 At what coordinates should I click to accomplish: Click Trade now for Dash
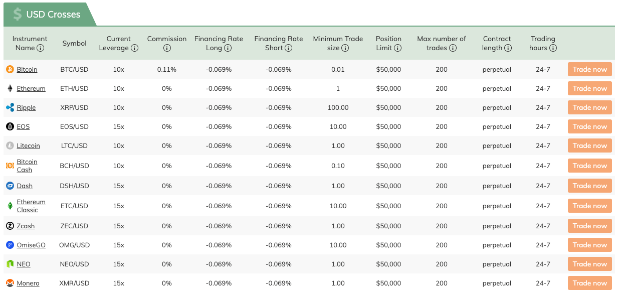pos(590,186)
